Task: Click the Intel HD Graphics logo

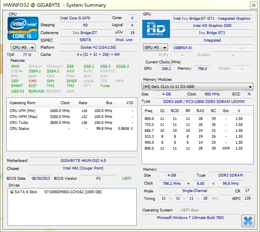Action: click(x=156, y=29)
